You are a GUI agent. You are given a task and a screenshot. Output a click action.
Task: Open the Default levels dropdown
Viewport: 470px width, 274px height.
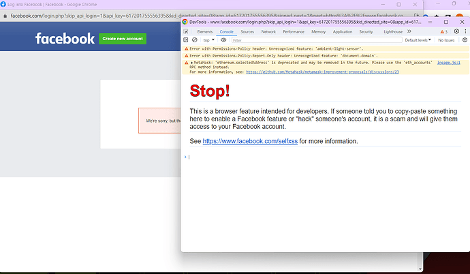click(x=418, y=40)
